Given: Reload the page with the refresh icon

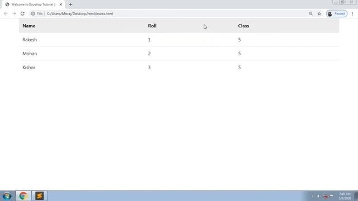Looking at the screenshot, I should click(x=22, y=13).
